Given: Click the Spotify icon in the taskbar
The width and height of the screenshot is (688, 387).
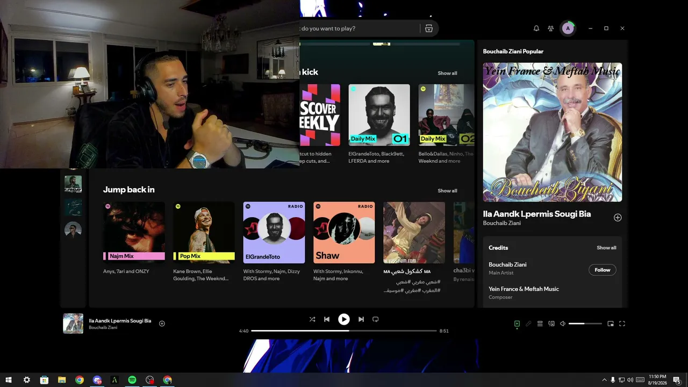Looking at the screenshot, I should point(132,380).
